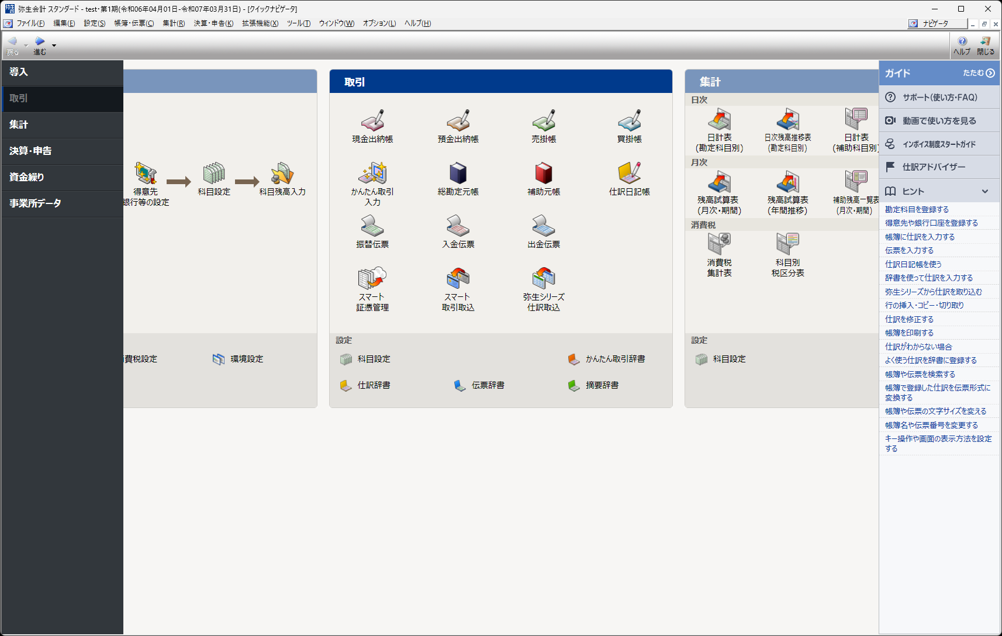Open the 得意先 setup icon

(x=146, y=173)
